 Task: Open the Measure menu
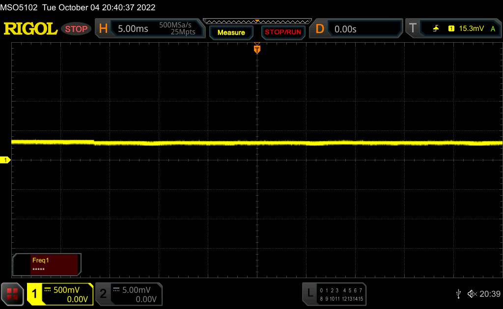231,32
